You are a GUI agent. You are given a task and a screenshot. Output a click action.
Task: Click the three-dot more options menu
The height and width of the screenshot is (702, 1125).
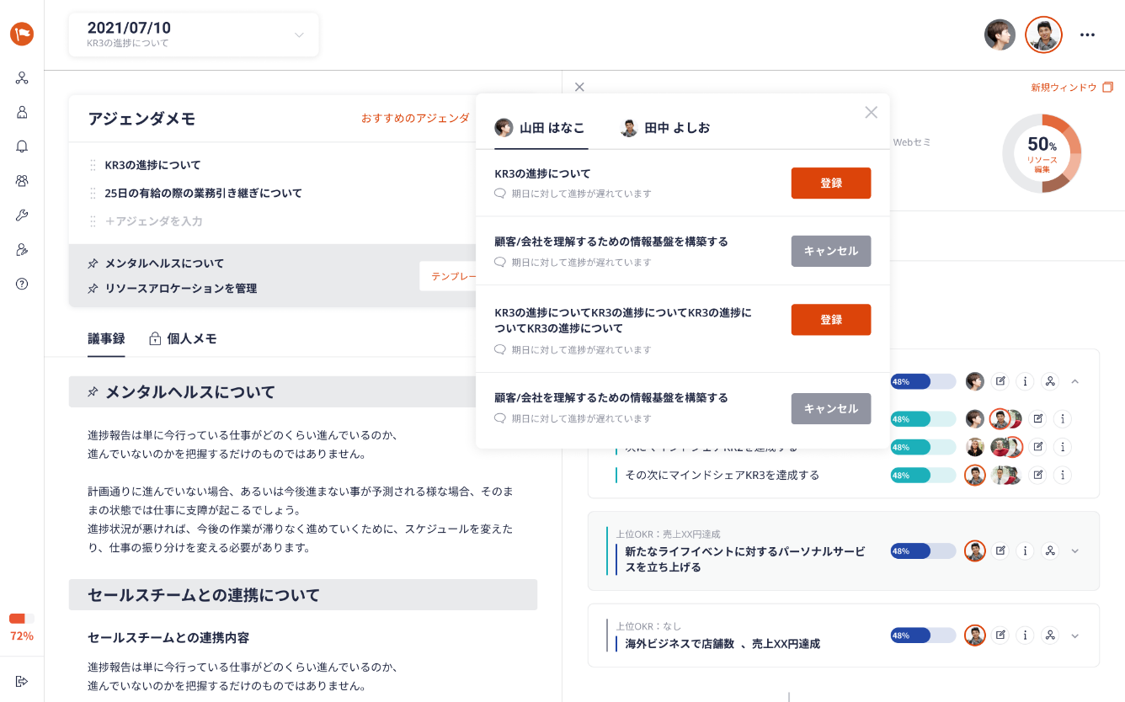[1087, 35]
